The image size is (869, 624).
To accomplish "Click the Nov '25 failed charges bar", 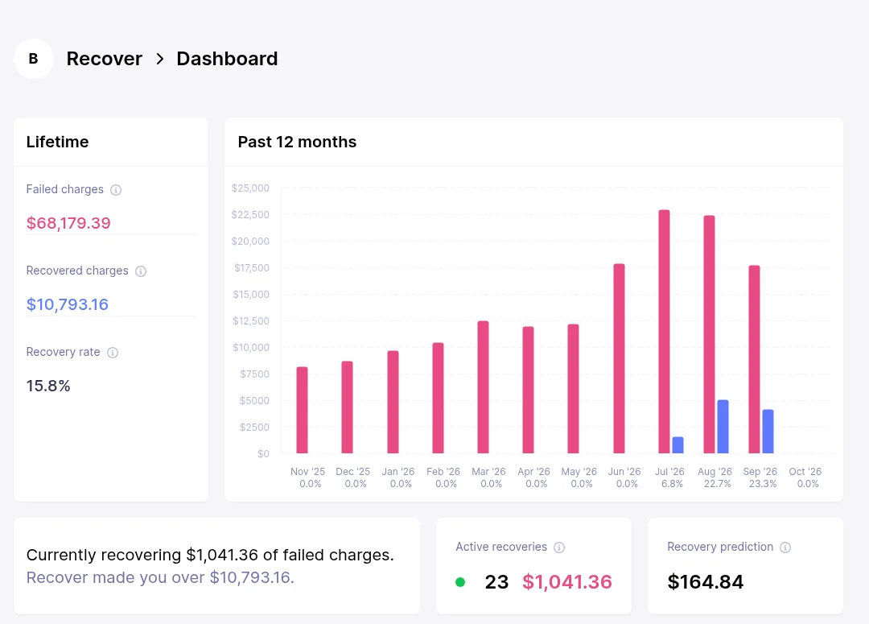I will pos(302,410).
